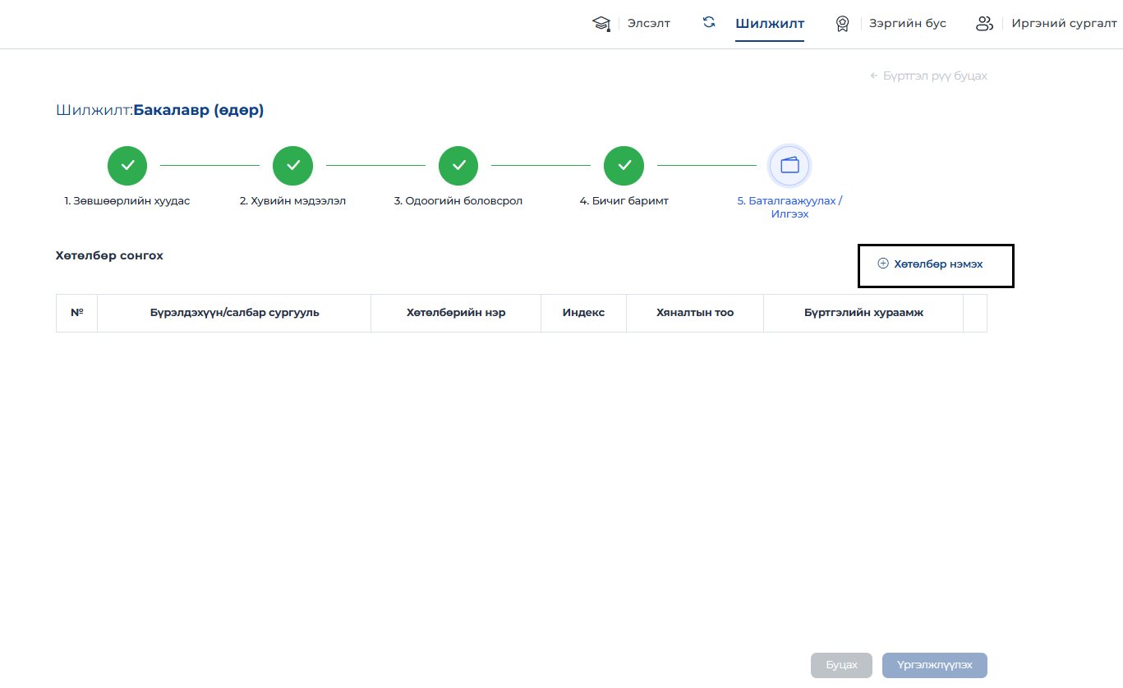Click the Индекс column header
The width and height of the screenshot is (1123, 688).
point(583,313)
